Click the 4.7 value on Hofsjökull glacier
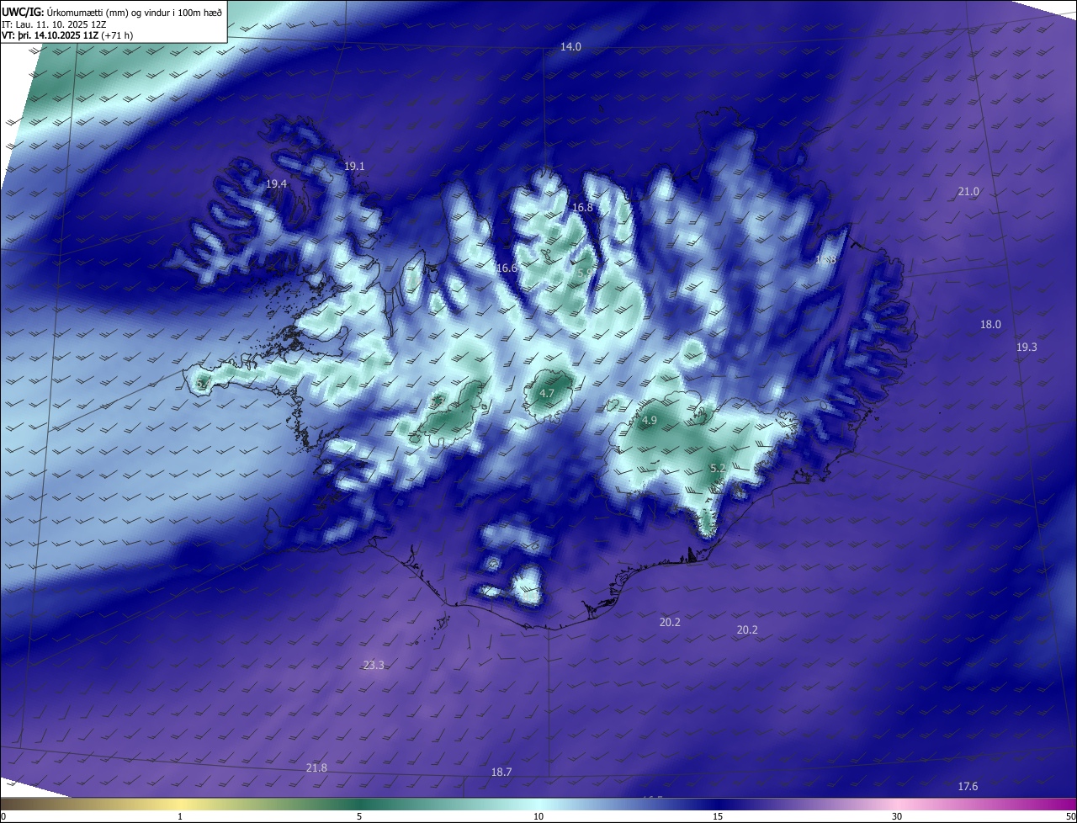Viewport: 1077px width, 823px height. point(547,394)
